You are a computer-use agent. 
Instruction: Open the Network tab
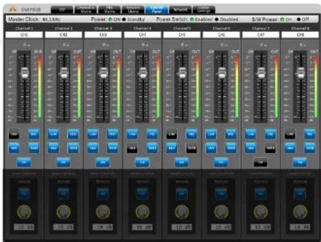180,9
